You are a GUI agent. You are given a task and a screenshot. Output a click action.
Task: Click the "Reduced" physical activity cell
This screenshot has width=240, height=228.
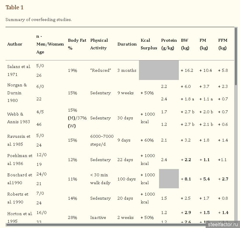pos(100,70)
